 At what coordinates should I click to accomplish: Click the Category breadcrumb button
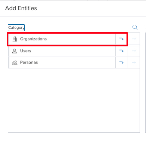[16, 28]
